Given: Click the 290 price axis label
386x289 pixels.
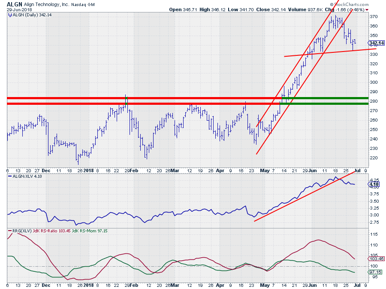Looking at the screenshot, I should 374,92.
